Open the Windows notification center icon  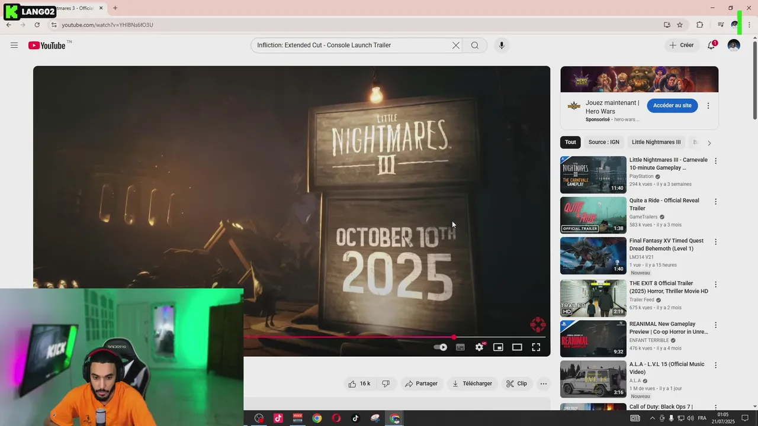pos(745,418)
